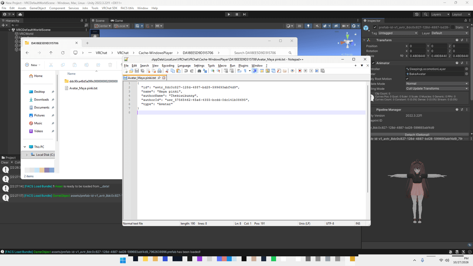Open the Language menu in Notepad++

pos(184,66)
